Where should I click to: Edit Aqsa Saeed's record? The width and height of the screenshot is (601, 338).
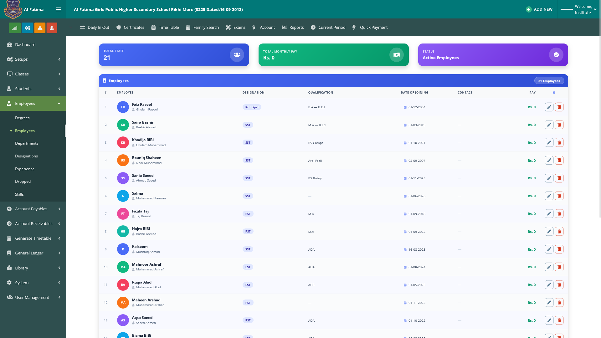tap(549, 320)
